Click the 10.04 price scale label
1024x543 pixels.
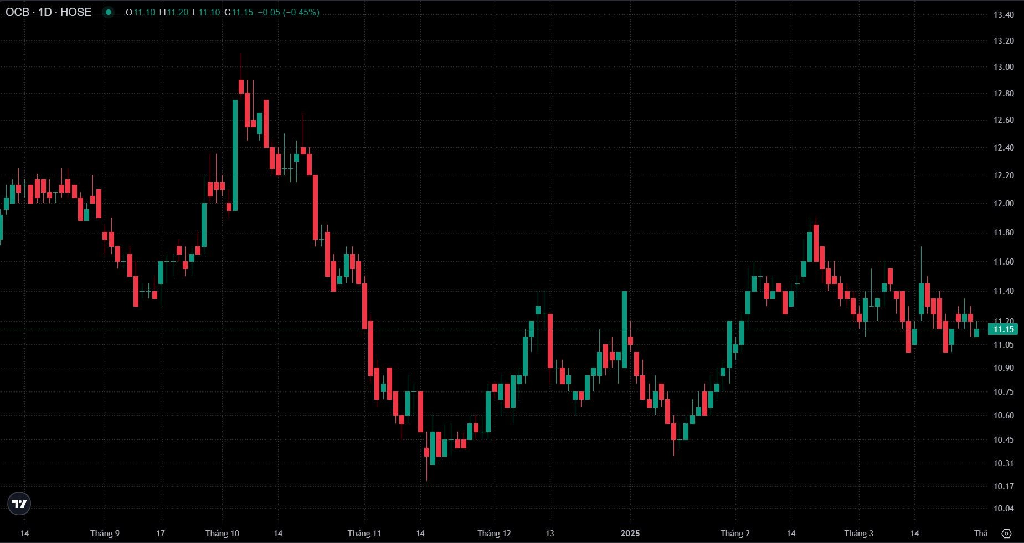(x=1003, y=509)
